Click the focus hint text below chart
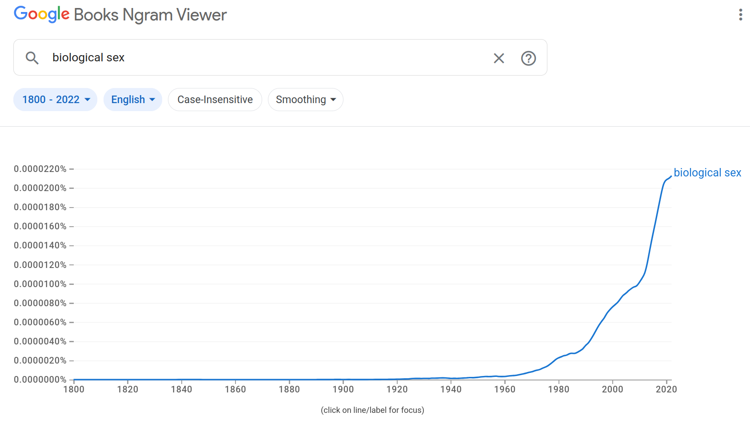The width and height of the screenshot is (750, 428). [x=372, y=410]
